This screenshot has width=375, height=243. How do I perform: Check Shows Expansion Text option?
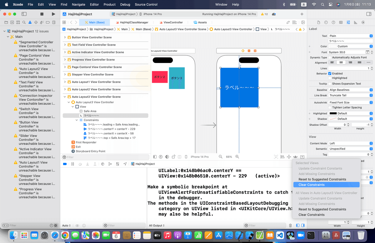pos(330,84)
